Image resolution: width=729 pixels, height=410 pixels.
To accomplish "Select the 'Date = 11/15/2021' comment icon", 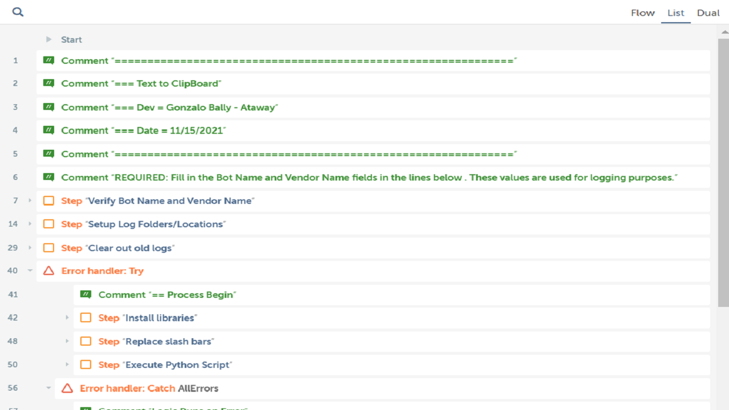I will point(49,130).
